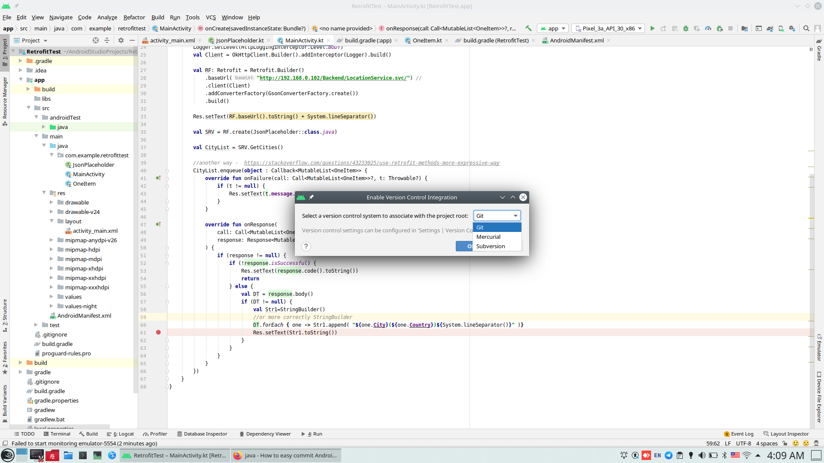This screenshot has height=463, width=824.
Task: Toggle the breakpoint on line 61
Action: (158, 332)
